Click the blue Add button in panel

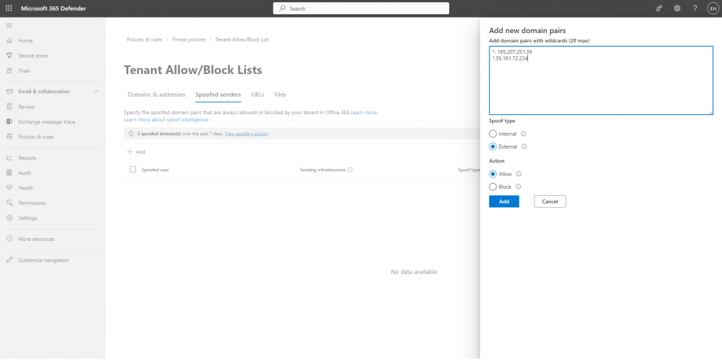pyautogui.click(x=504, y=201)
